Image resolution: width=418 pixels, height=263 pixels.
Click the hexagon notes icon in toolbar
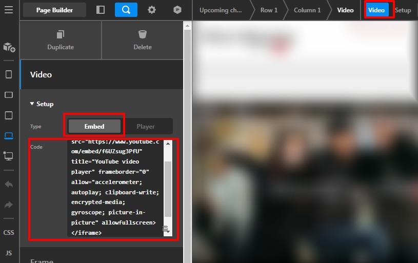click(x=177, y=10)
